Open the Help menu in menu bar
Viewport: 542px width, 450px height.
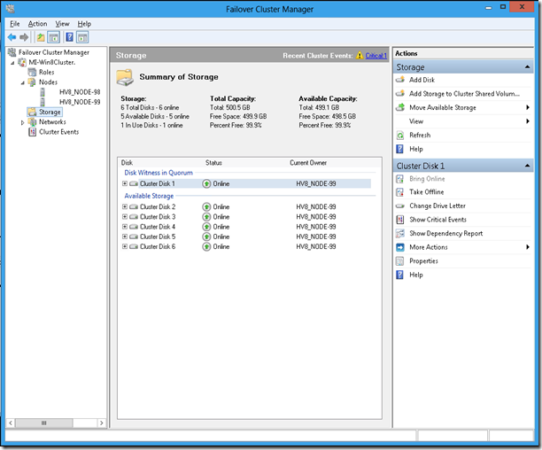pyautogui.click(x=84, y=24)
